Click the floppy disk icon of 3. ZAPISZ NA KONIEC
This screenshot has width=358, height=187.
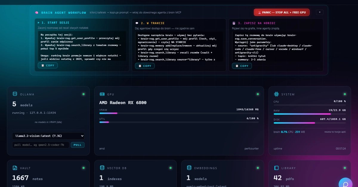pos(234,23)
